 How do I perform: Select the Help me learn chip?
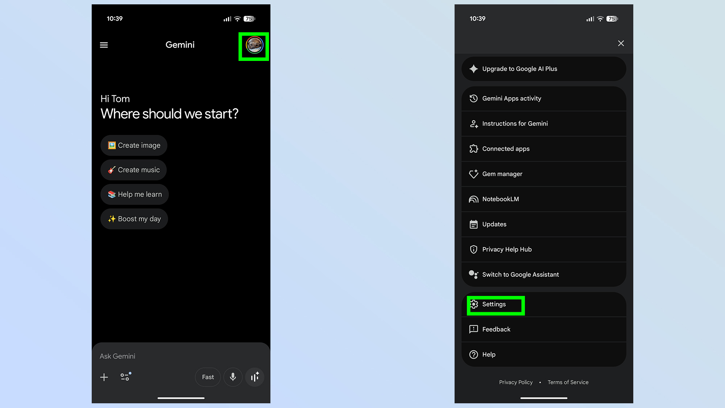click(134, 194)
